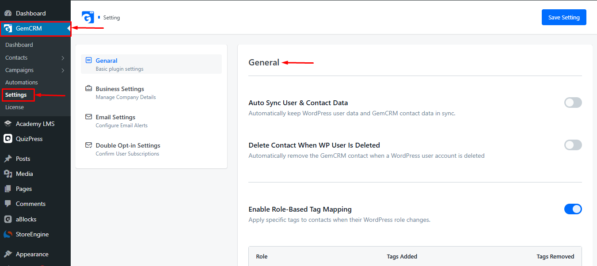Disable Role-Based Tag Mapping switch

click(x=573, y=209)
